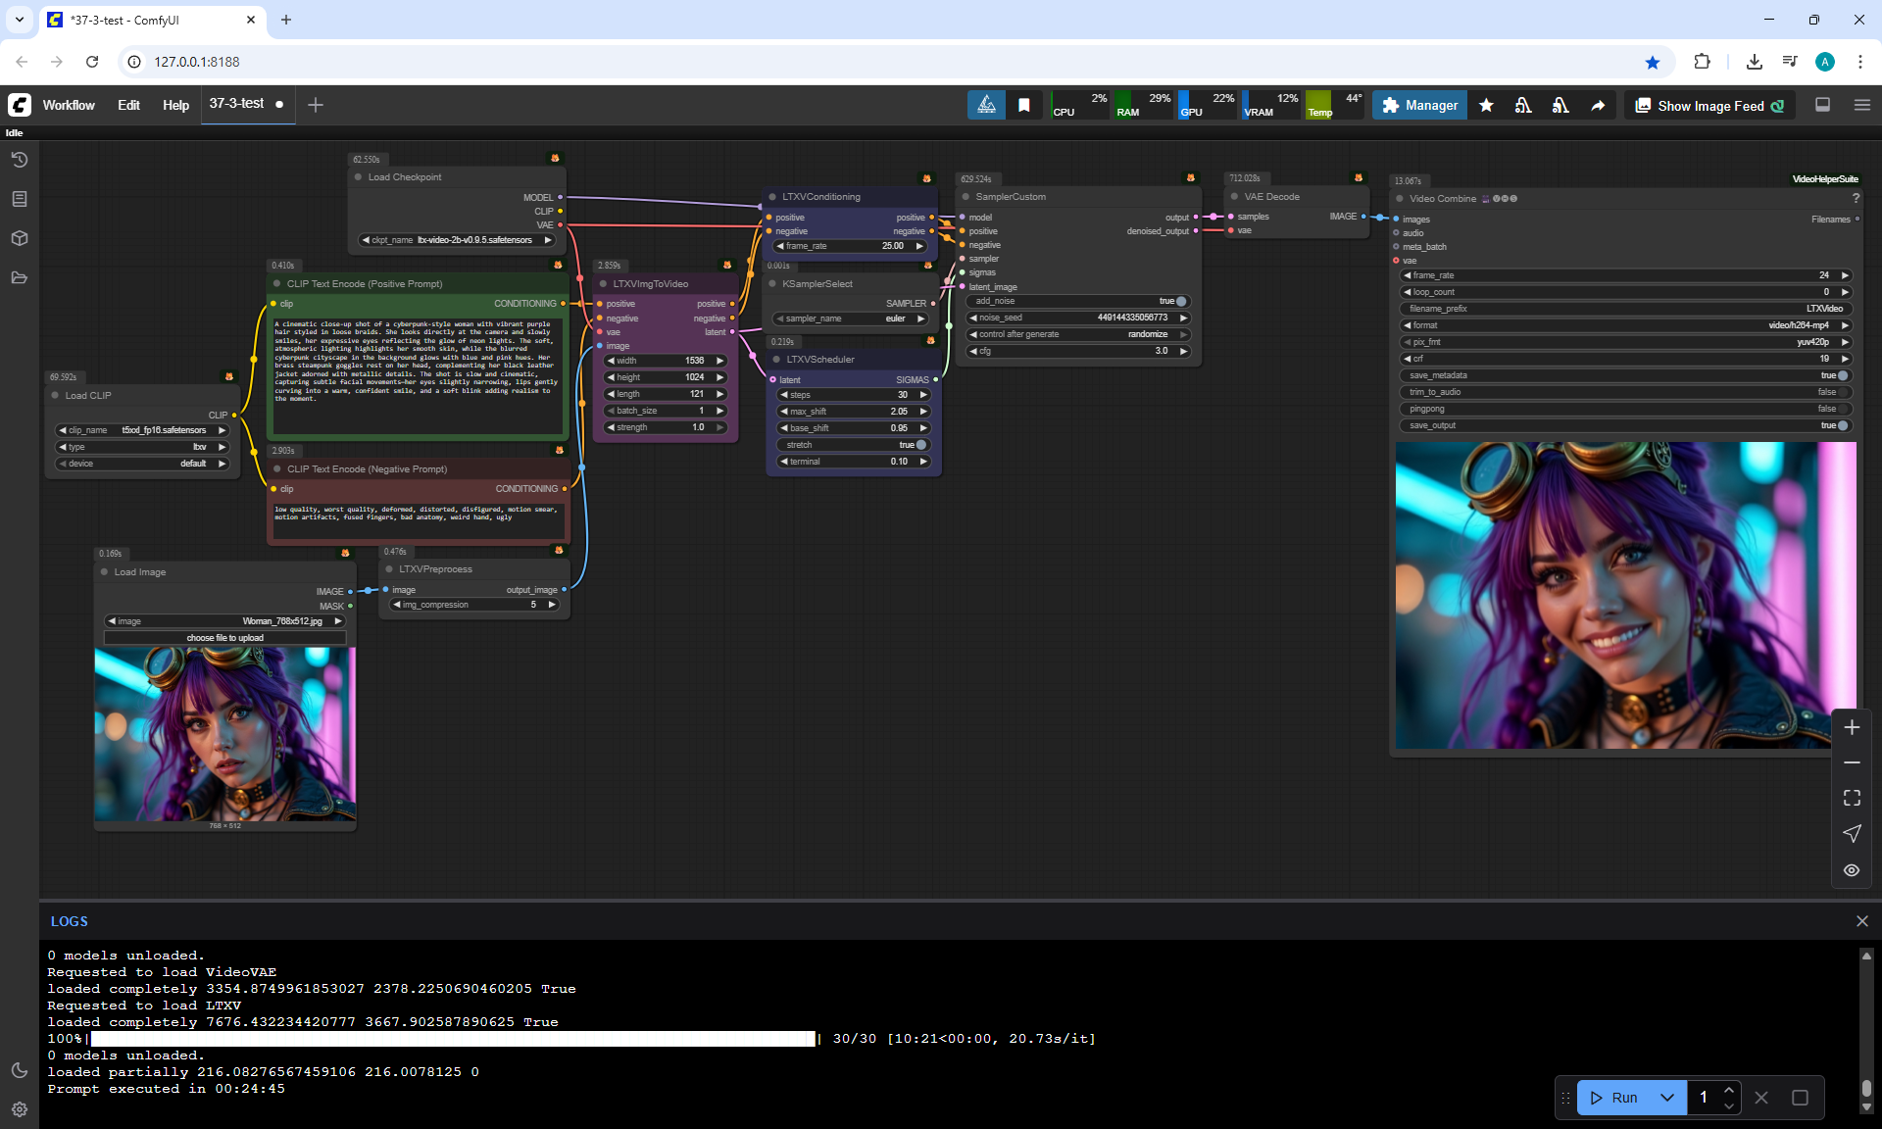Screen dimensions: 1882x1129
Task: Open the workflows folder sidebar icon
Action: 20,277
